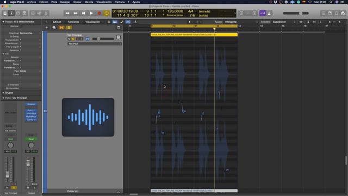Click the list view icon in tracks menu bar
The height and width of the screenshot is (196, 348).
pyautogui.click(x=109, y=22)
